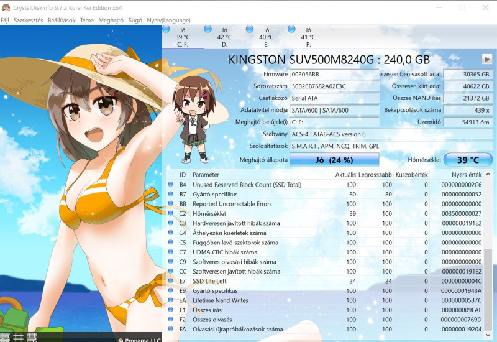Click the serial number field 50026B7682A02E3C
Screen dimensions: 497x342
pos(334,86)
